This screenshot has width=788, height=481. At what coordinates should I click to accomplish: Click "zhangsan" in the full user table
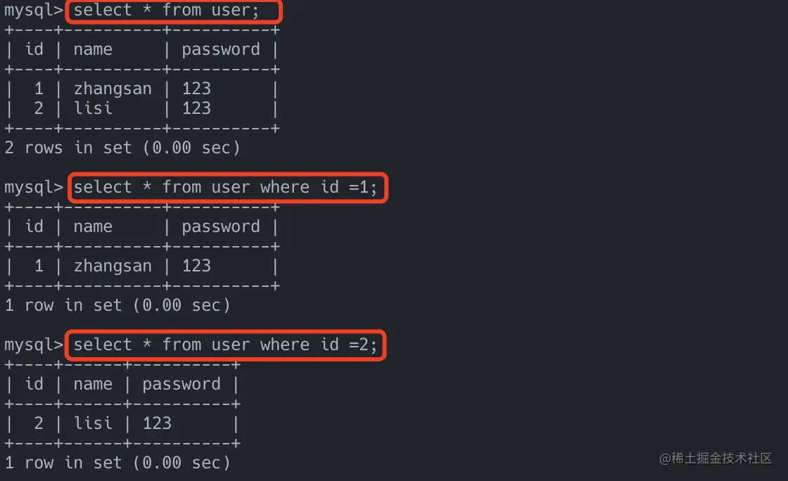pos(112,89)
